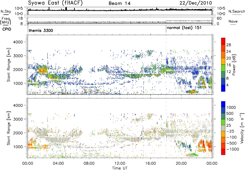The height and width of the screenshot is (170, 245).
Task: Select the "Beam 14" header label
Action: [x=119, y=3]
